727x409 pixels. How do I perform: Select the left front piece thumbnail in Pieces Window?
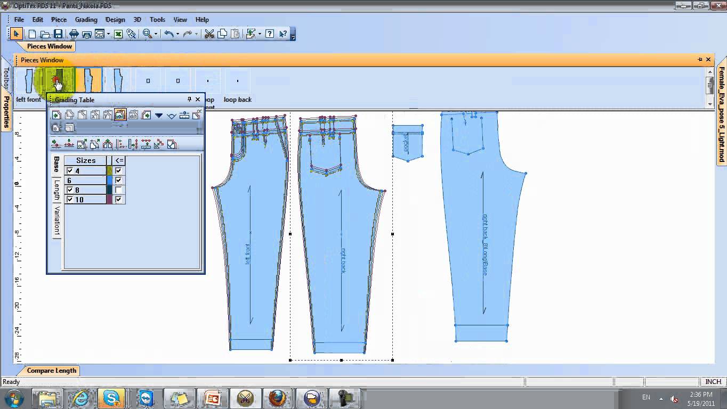coord(28,80)
